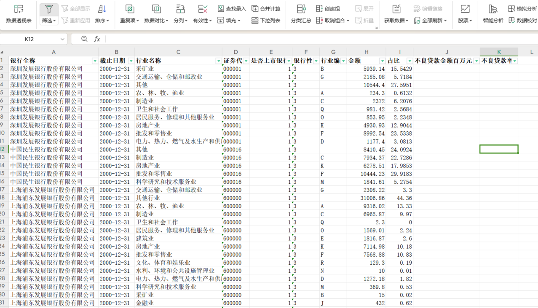The image size is (538, 308).
Task: Click percentage cell 29.9183
Action: click(399, 174)
